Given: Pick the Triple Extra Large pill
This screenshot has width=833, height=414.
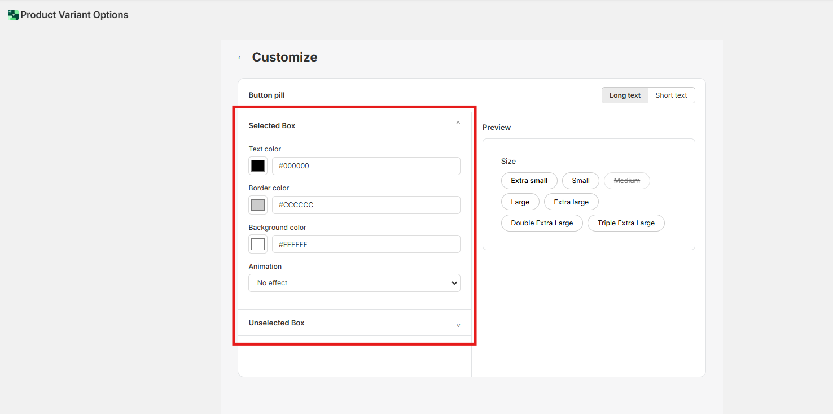Looking at the screenshot, I should 626,223.
